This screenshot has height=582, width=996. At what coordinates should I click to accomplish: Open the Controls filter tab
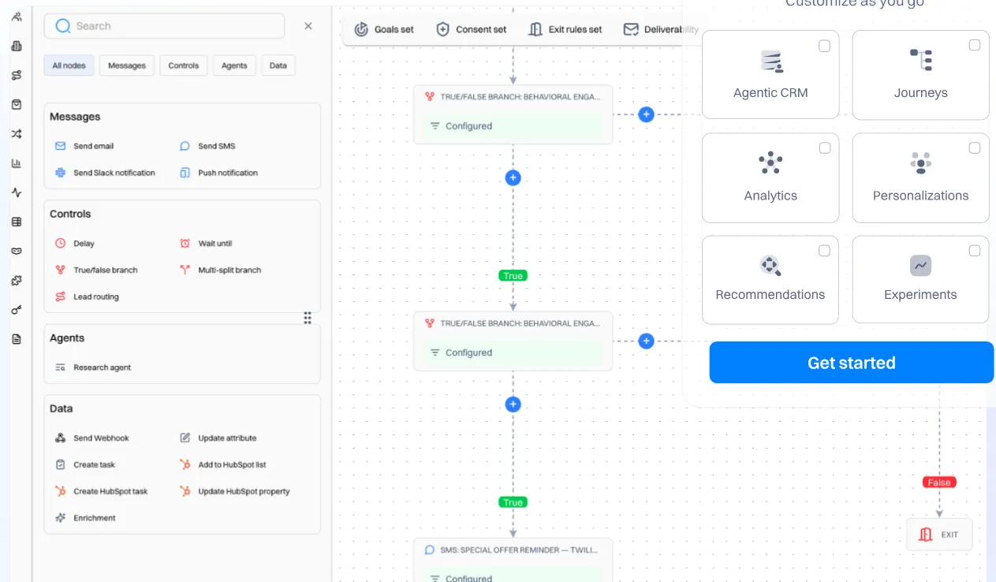184,65
